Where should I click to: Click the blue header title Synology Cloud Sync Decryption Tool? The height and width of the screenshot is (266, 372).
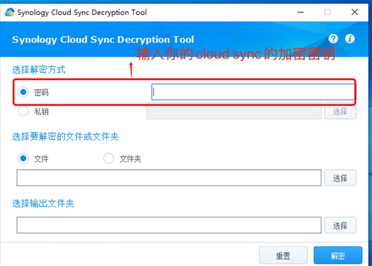103,39
